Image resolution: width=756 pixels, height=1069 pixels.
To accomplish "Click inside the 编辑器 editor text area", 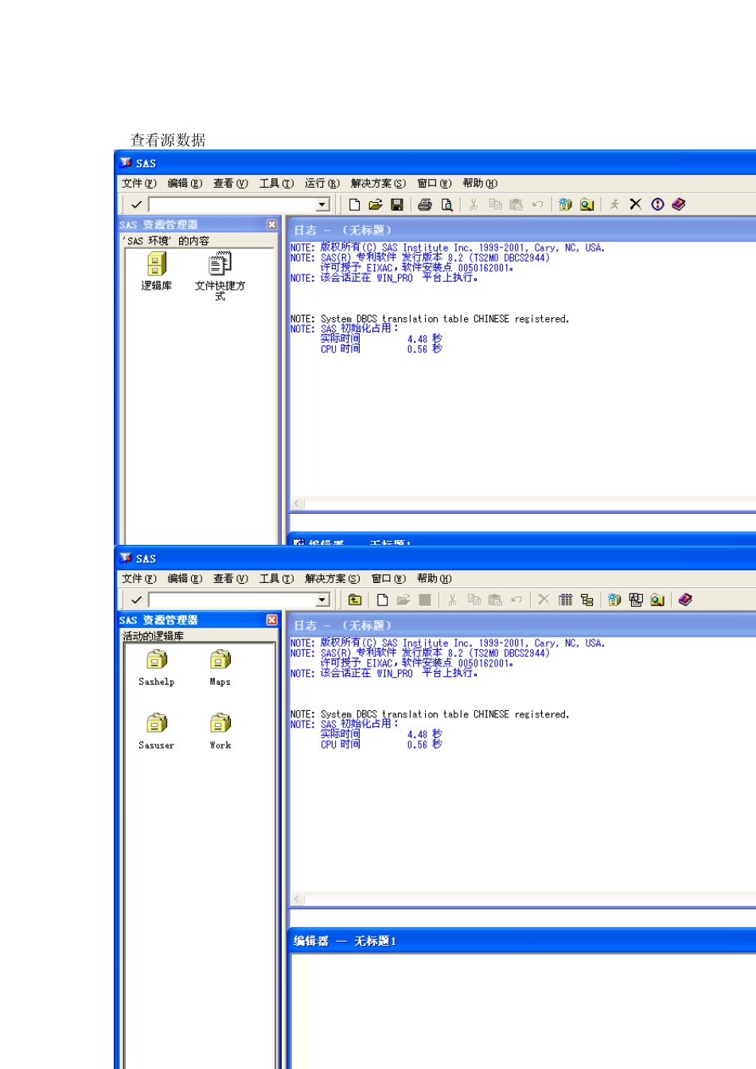I will click(x=524, y=1010).
